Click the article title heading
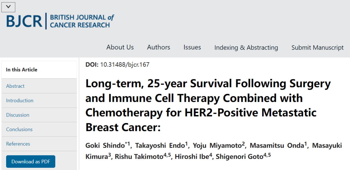350x170 pixels. point(208,106)
